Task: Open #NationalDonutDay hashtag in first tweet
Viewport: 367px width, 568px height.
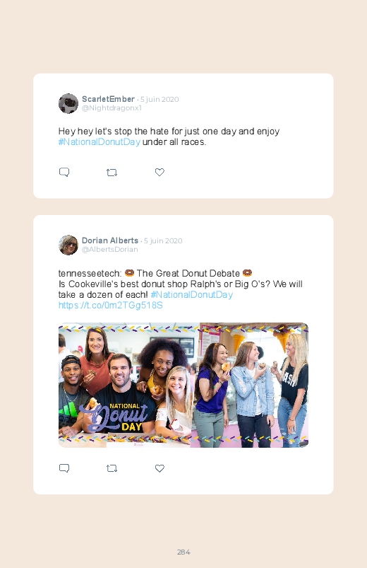Action: (x=100, y=142)
